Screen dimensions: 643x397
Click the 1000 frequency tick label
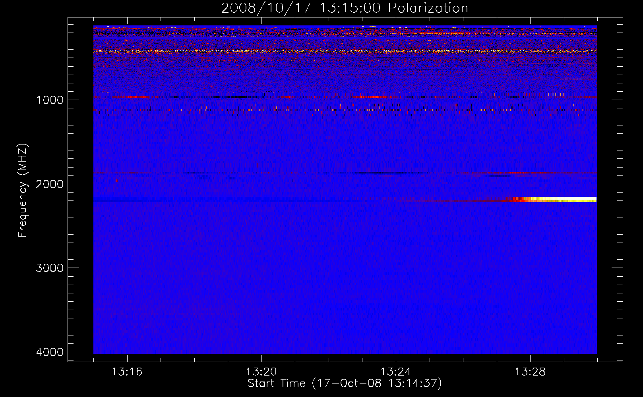point(50,100)
